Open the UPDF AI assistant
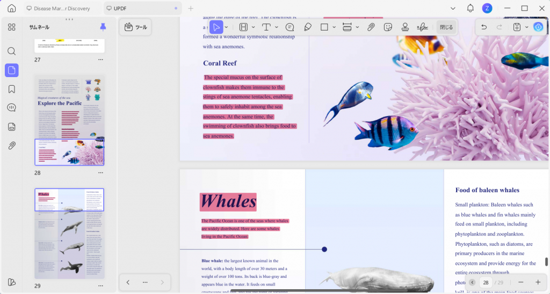 point(538,27)
